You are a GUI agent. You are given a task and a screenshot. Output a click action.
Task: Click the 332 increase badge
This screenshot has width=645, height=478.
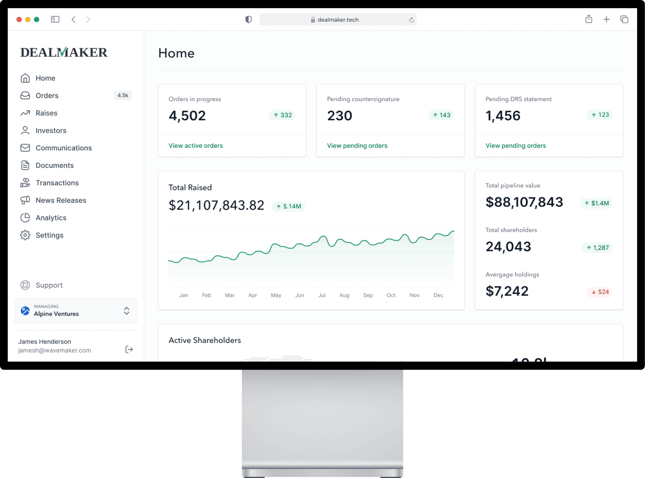[x=283, y=115]
